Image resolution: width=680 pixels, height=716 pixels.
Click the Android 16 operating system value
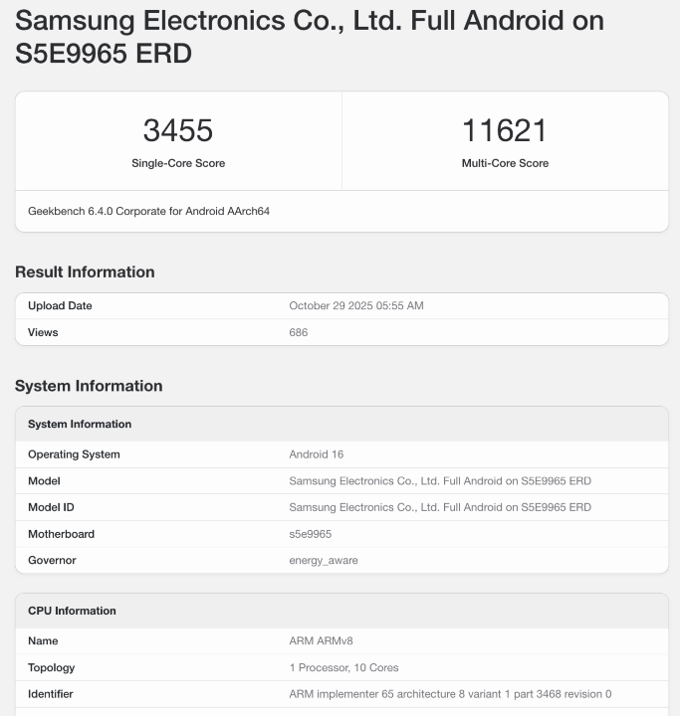(x=317, y=454)
